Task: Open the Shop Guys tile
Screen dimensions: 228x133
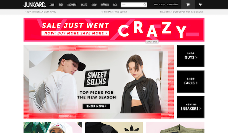Action: 191,56
